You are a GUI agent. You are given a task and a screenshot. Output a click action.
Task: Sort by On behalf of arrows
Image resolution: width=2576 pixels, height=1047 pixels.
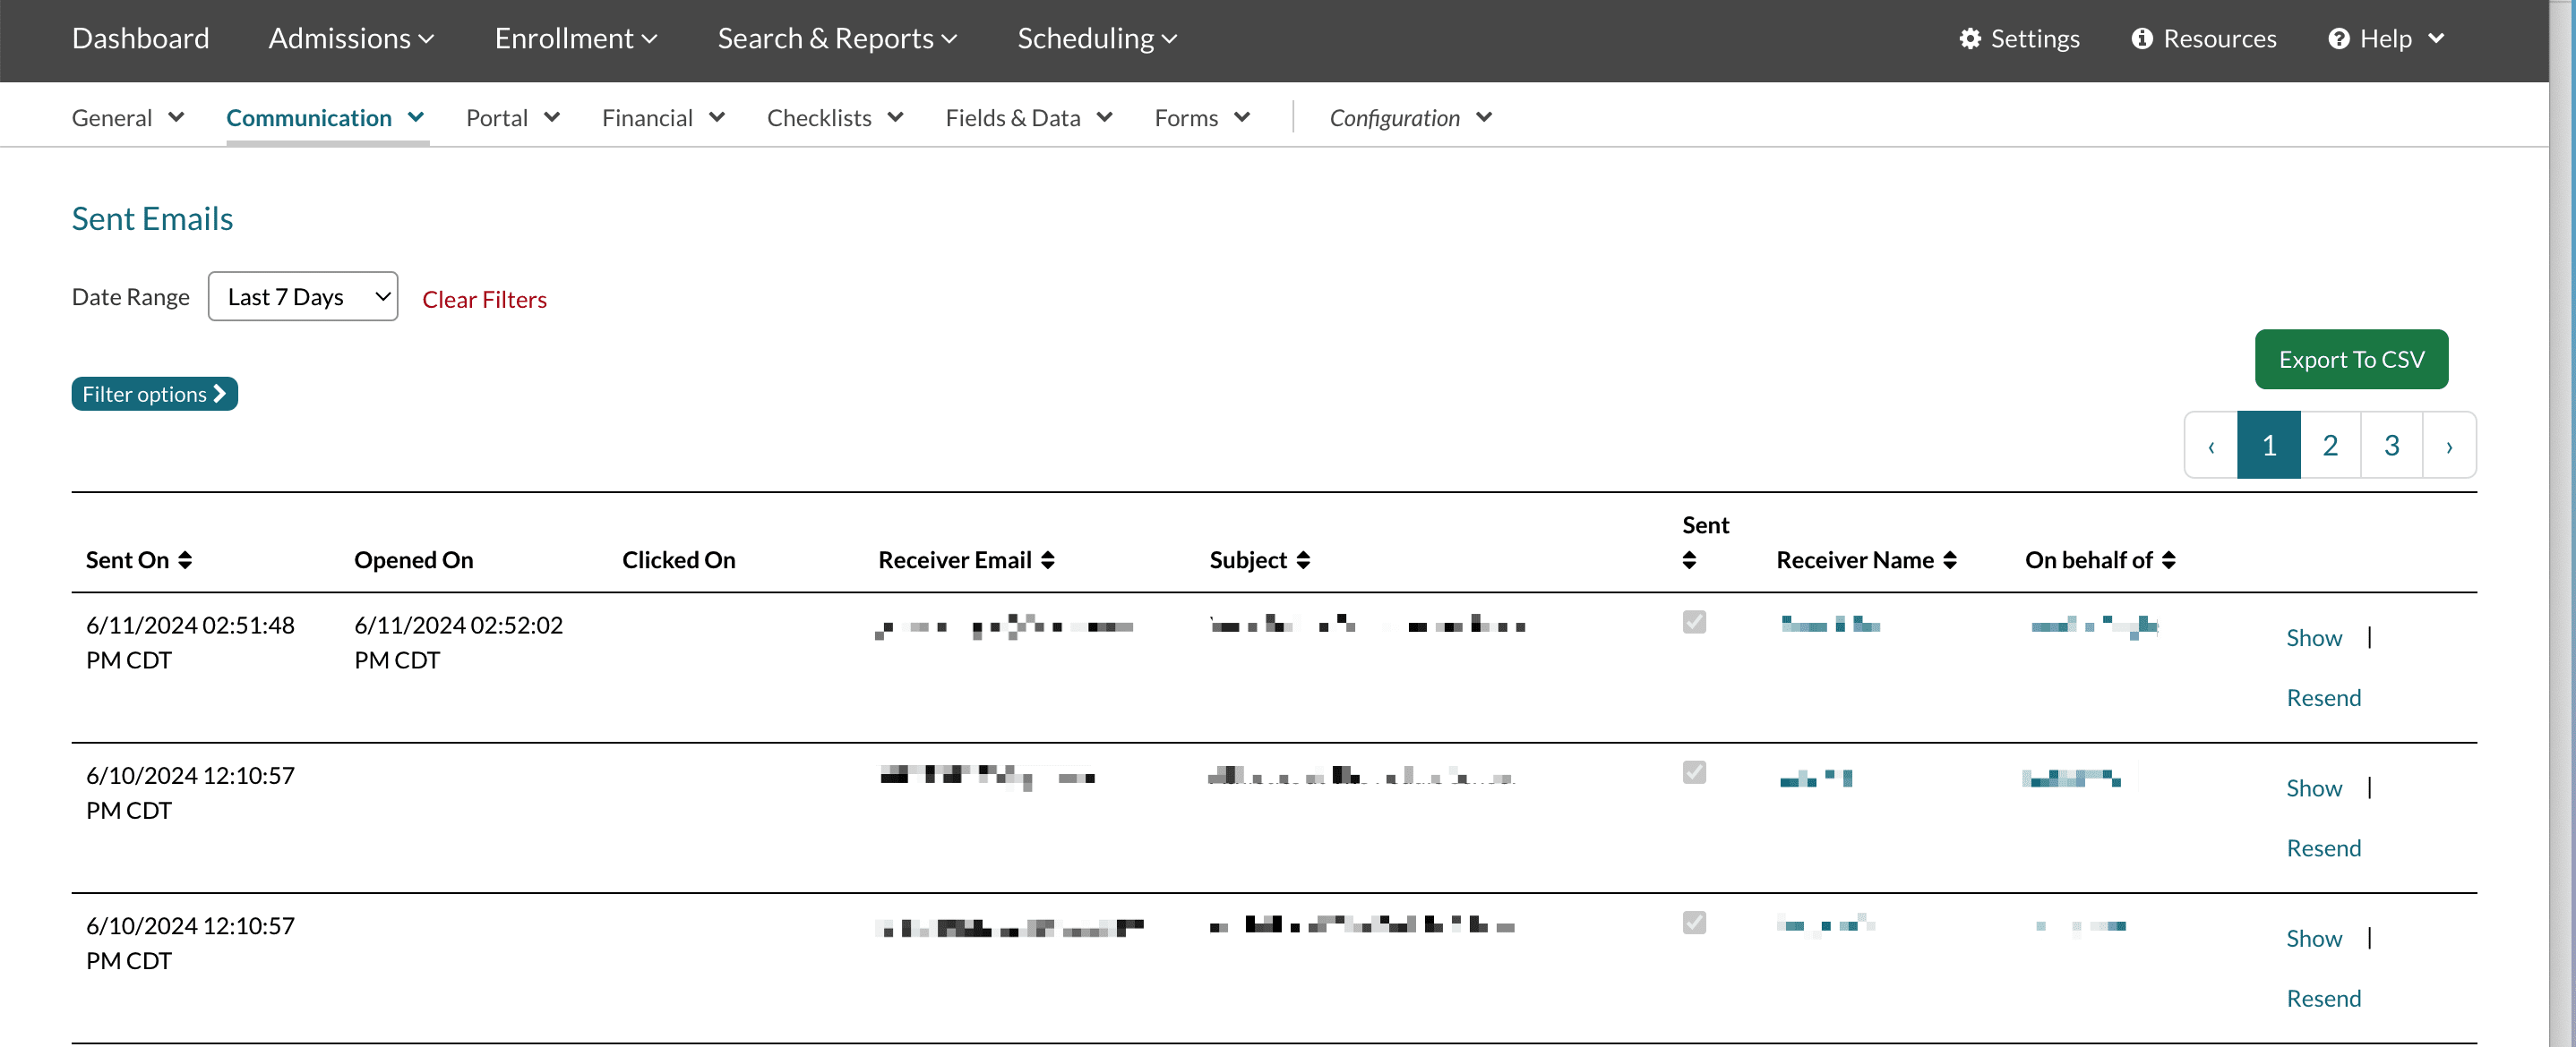2168,560
